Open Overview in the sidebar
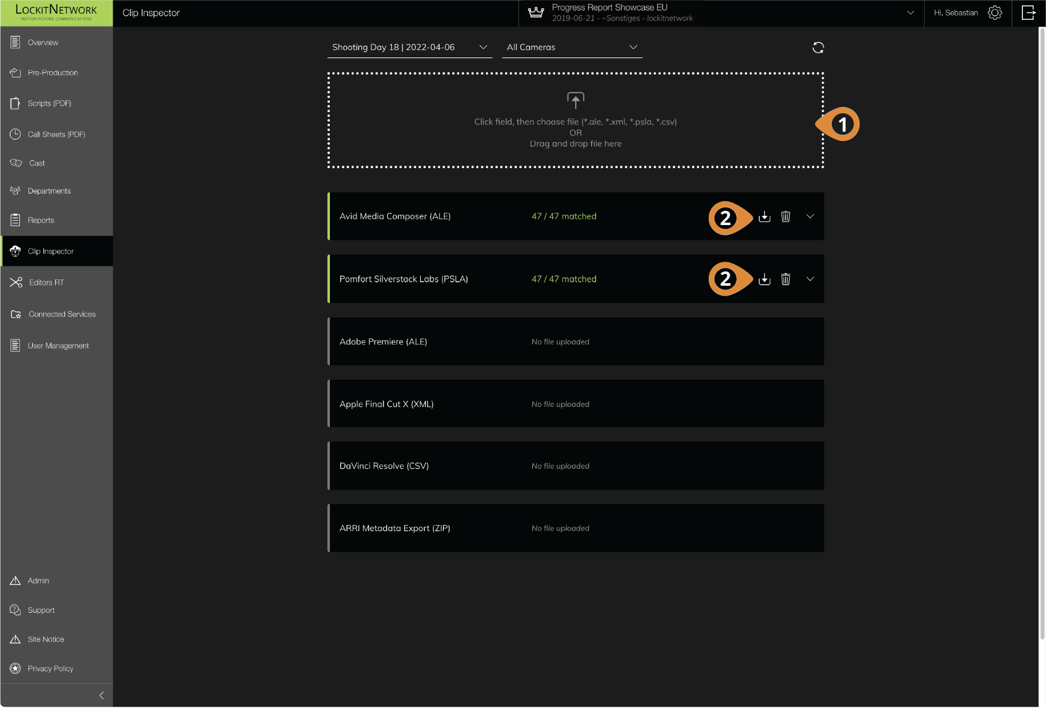 (x=56, y=43)
